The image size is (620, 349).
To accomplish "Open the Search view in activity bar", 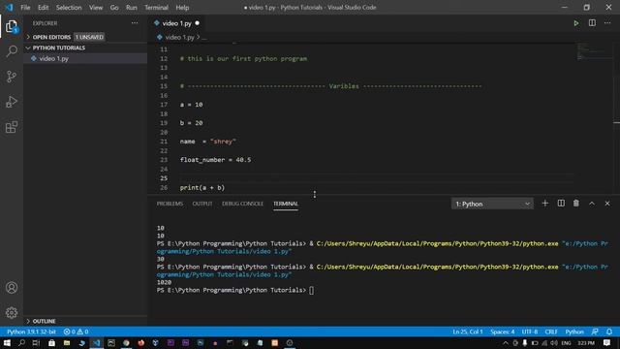I will [x=12, y=51].
